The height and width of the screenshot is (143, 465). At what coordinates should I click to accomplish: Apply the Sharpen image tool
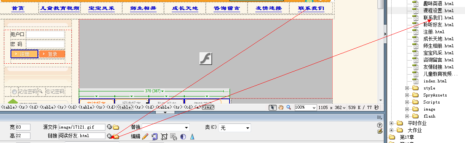pos(192,136)
